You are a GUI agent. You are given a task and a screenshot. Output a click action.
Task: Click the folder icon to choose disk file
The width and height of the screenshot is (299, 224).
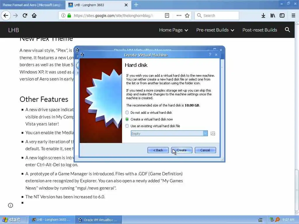point(213,134)
